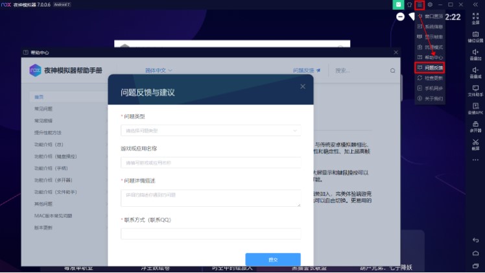Launch the multi-instance manager icon
Viewport: 485px width, 273px height.
click(475, 126)
